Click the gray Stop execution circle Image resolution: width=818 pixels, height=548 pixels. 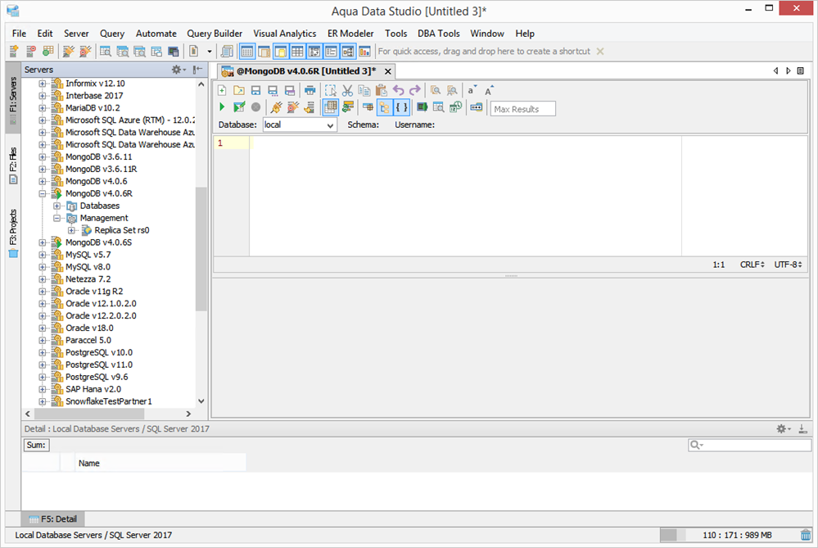tap(255, 107)
